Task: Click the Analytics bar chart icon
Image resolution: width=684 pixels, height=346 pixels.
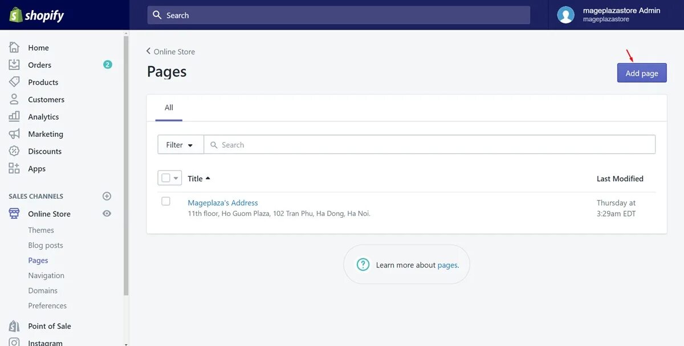Action: pos(14,117)
